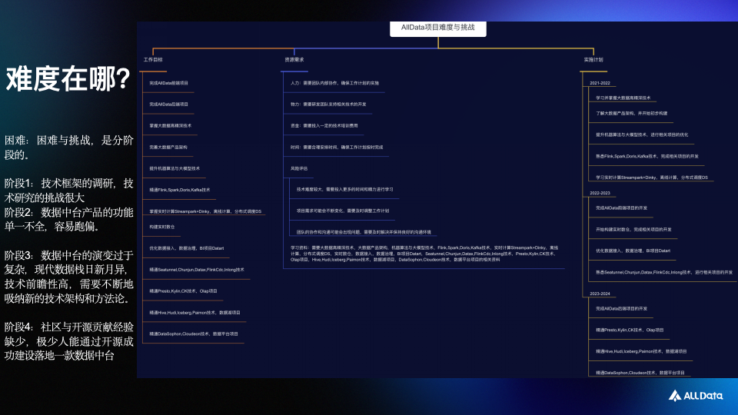Click the AllData logo icon
The height and width of the screenshot is (415, 738).
(673, 395)
